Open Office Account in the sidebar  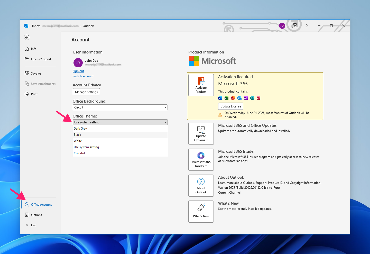pos(40,205)
